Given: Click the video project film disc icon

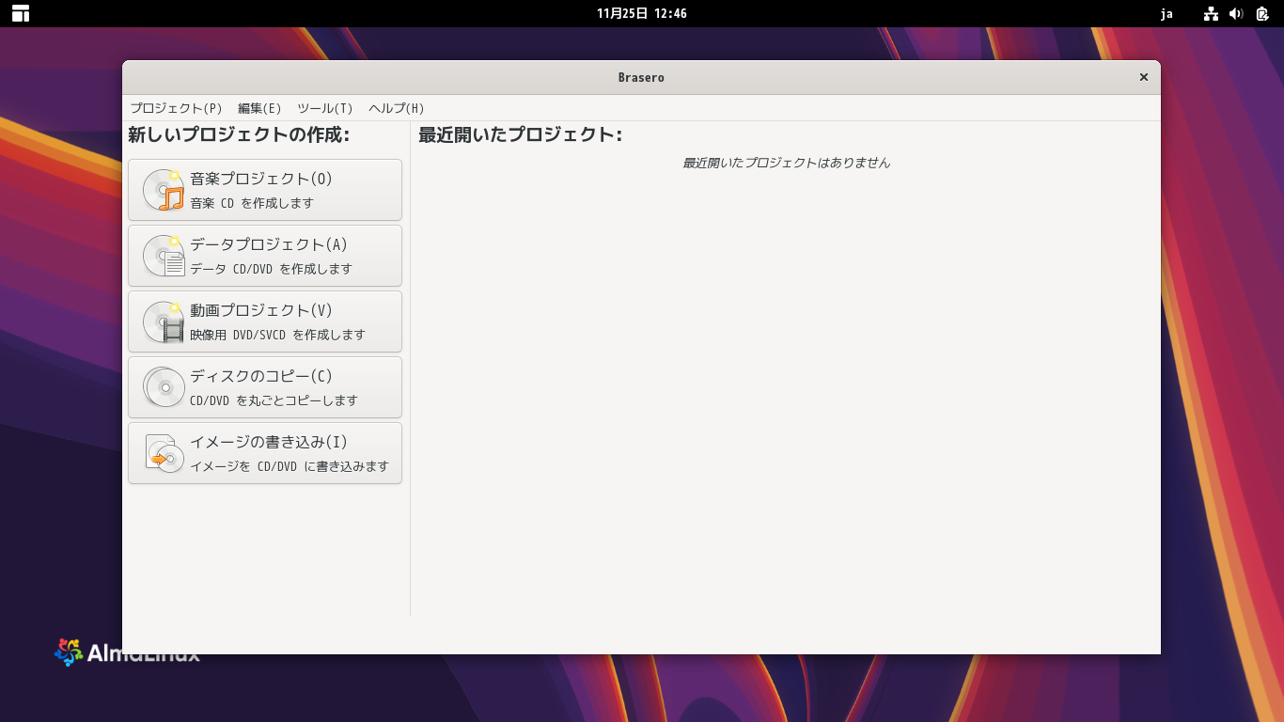Looking at the screenshot, I should coord(164,322).
